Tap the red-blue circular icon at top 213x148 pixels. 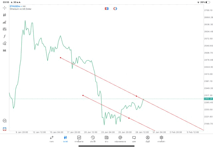[115, 8]
